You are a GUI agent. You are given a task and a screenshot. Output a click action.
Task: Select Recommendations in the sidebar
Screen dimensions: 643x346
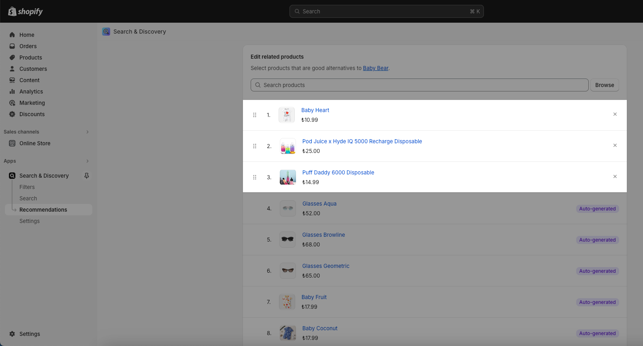49,210
